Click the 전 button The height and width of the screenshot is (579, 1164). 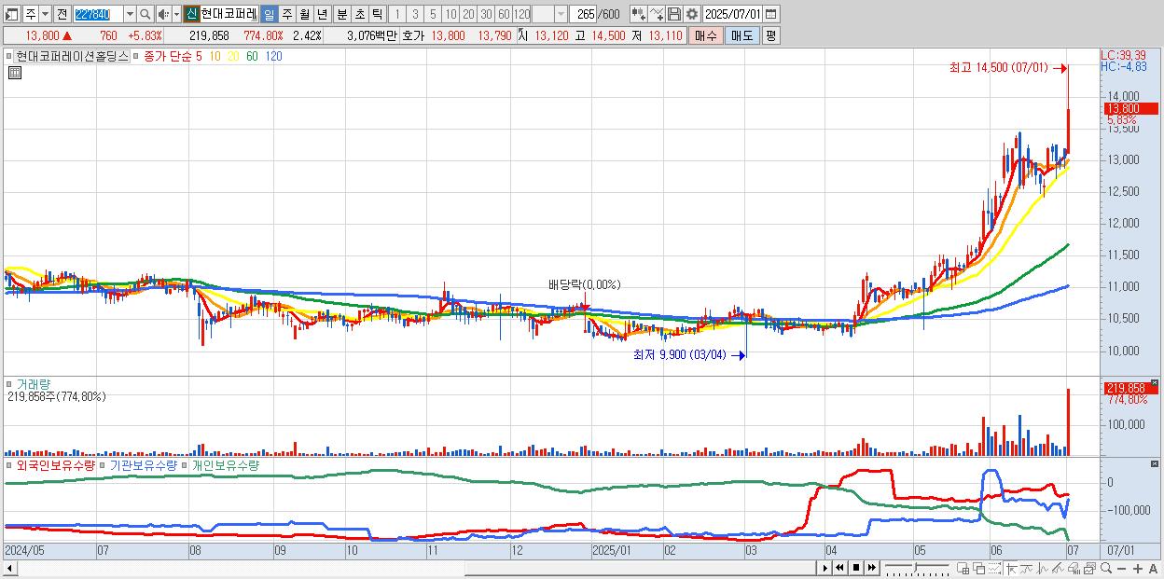[62, 14]
